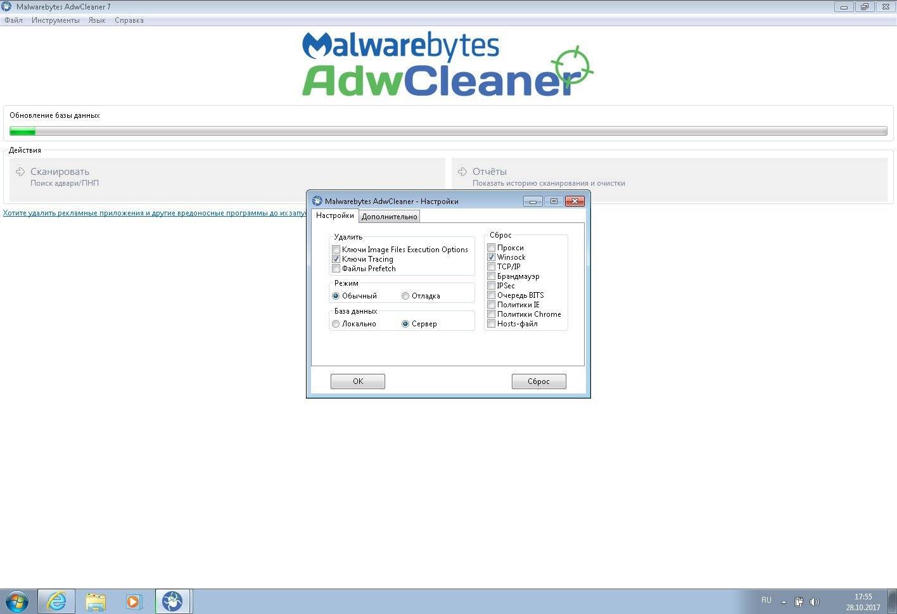Open the Инструменты menu
897x614 pixels.
pos(56,20)
